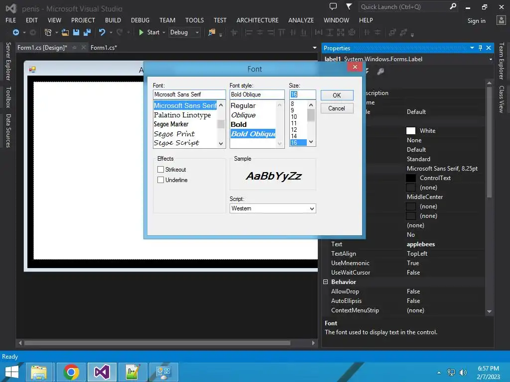Screen dimensions: 510x382
Task: Click the green Start debugging arrow
Action: point(141,32)
